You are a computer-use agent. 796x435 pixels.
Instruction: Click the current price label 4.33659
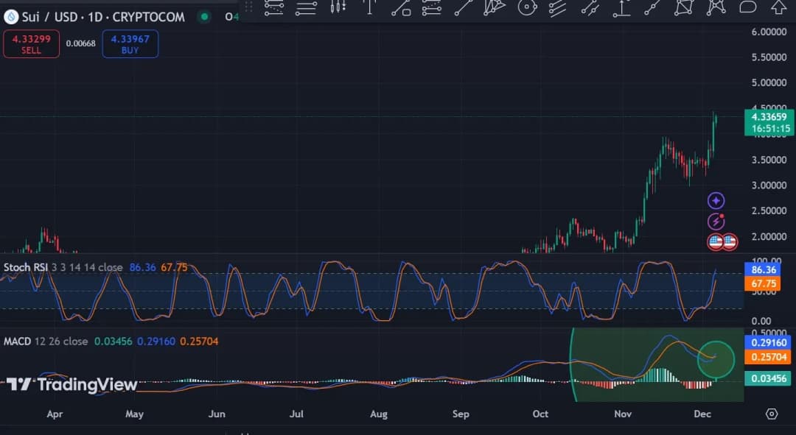tap(769, 116)
